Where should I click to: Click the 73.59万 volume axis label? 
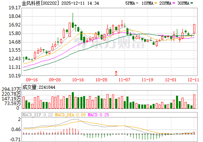click(12, 103)
